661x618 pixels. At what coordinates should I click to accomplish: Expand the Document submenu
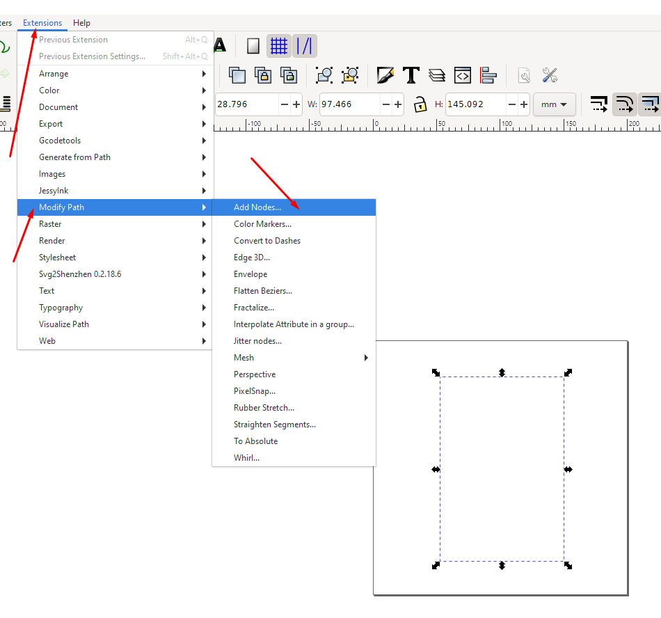[x=115, y=107]
